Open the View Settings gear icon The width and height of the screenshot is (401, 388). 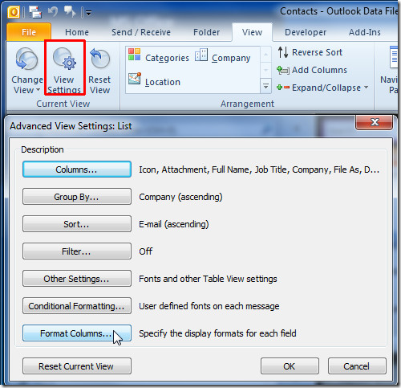click(x=64, y=59)
